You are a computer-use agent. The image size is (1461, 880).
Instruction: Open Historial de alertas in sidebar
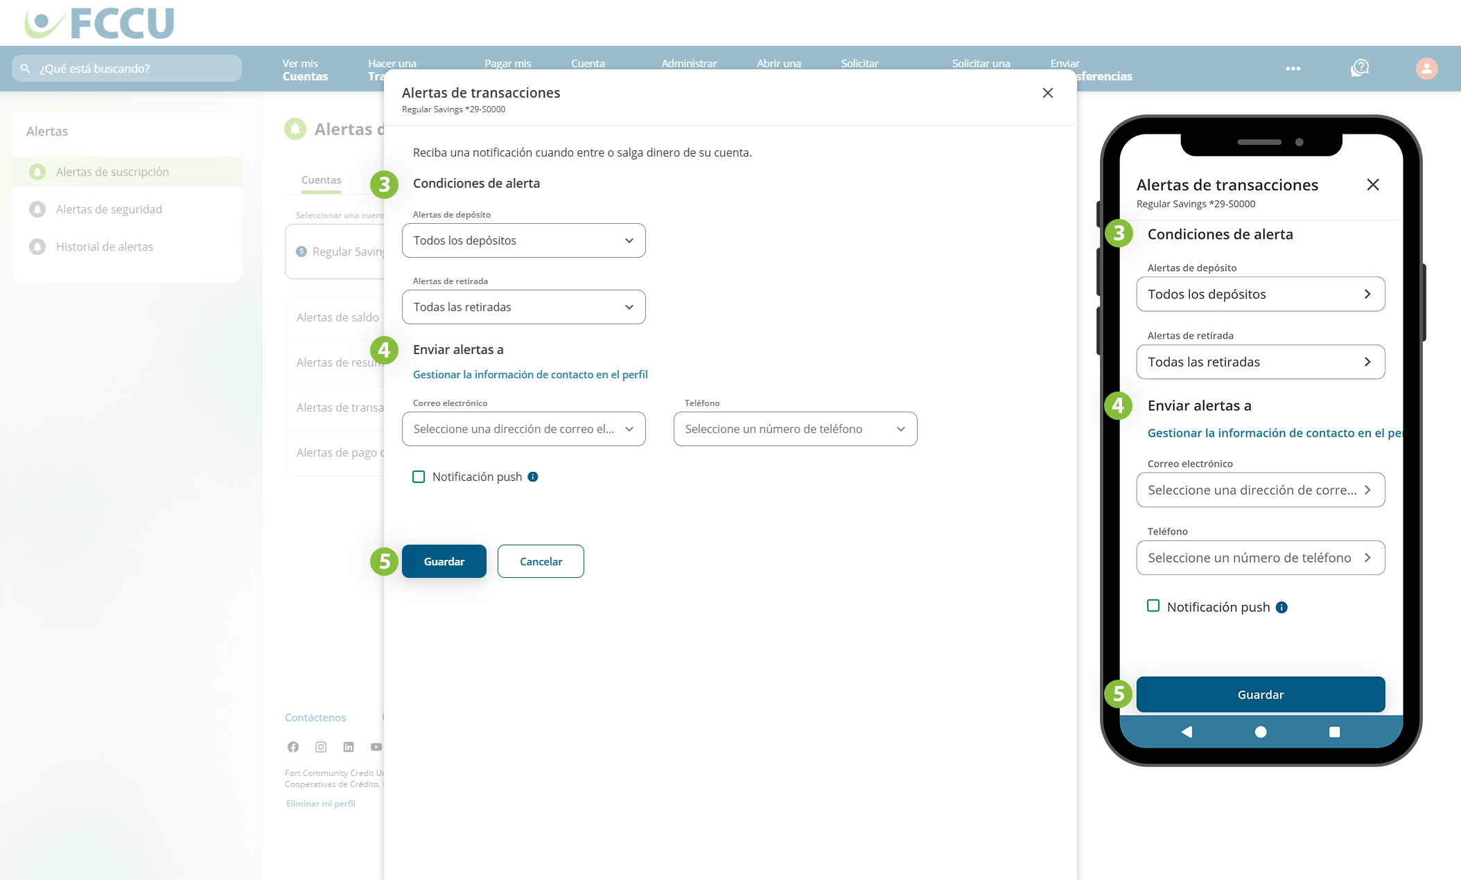tap(104, 247)
